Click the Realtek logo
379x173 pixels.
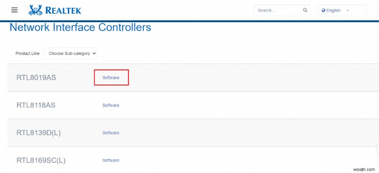(55, 10)
